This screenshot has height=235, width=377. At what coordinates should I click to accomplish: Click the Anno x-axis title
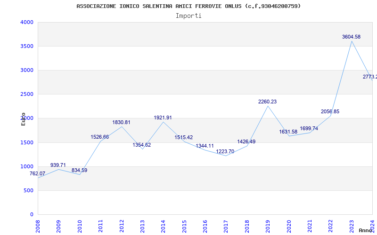tap(366, 230)
